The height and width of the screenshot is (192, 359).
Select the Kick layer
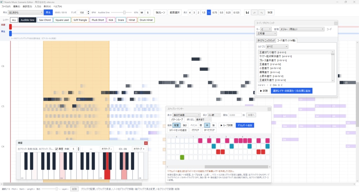pyautogui.click(x=111, y=20)
